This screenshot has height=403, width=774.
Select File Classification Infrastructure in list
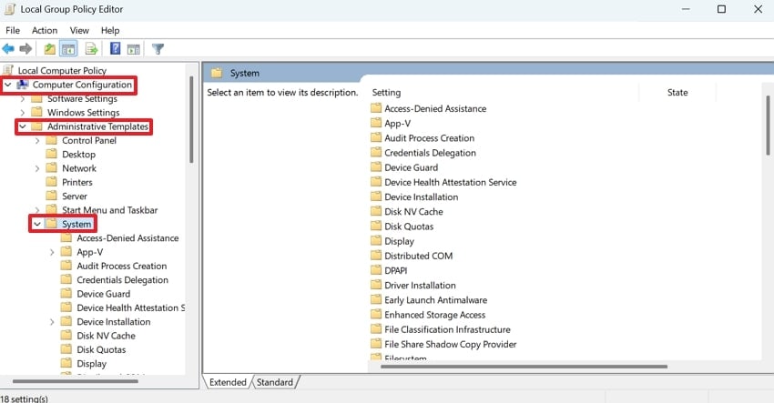[x=447, y=329]
